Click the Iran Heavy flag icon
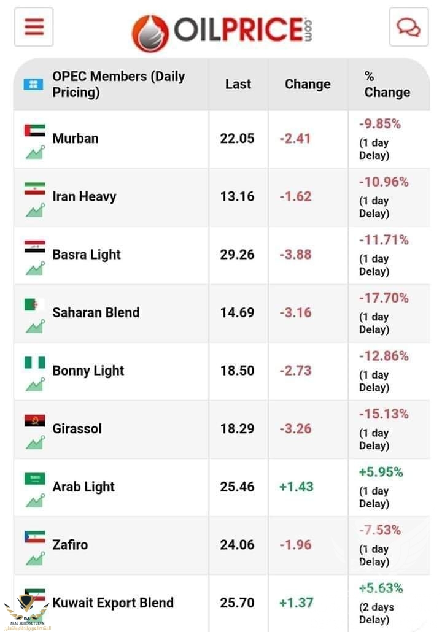 point(35,189)
